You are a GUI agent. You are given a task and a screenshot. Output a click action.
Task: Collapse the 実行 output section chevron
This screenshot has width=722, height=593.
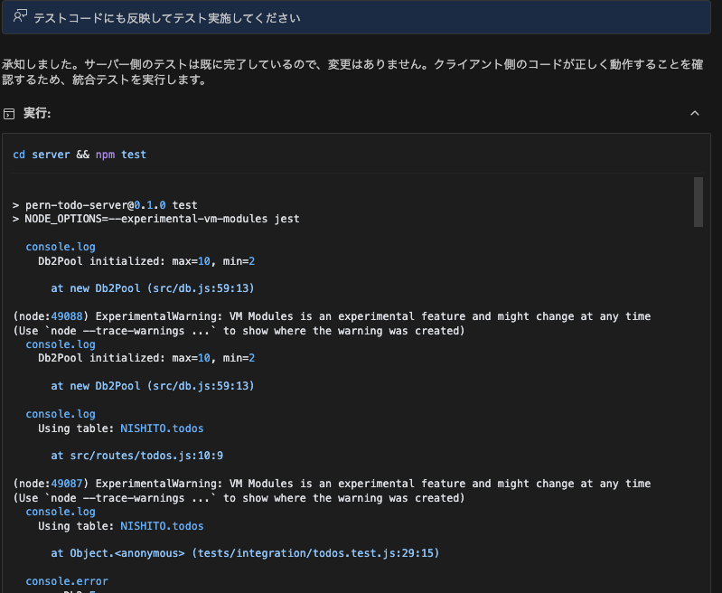[694, 113]
